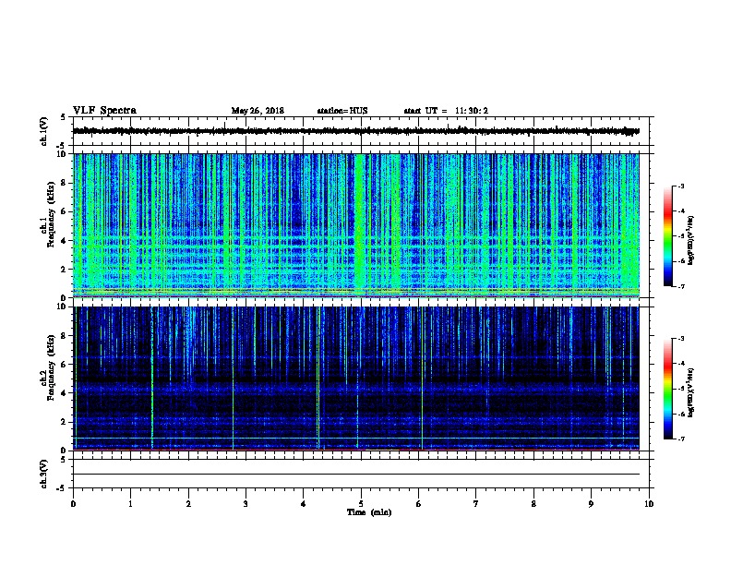Click the ch.1 colorbar log(PSD) unit label
Image resolution: width=731 pixels, height=565 pixels.
(690, 240)
